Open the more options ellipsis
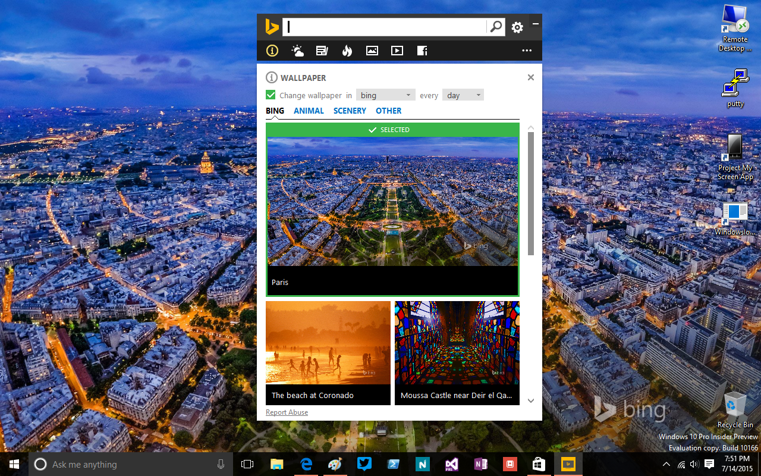The image size is (761, 476). click(x=527, y=51)
